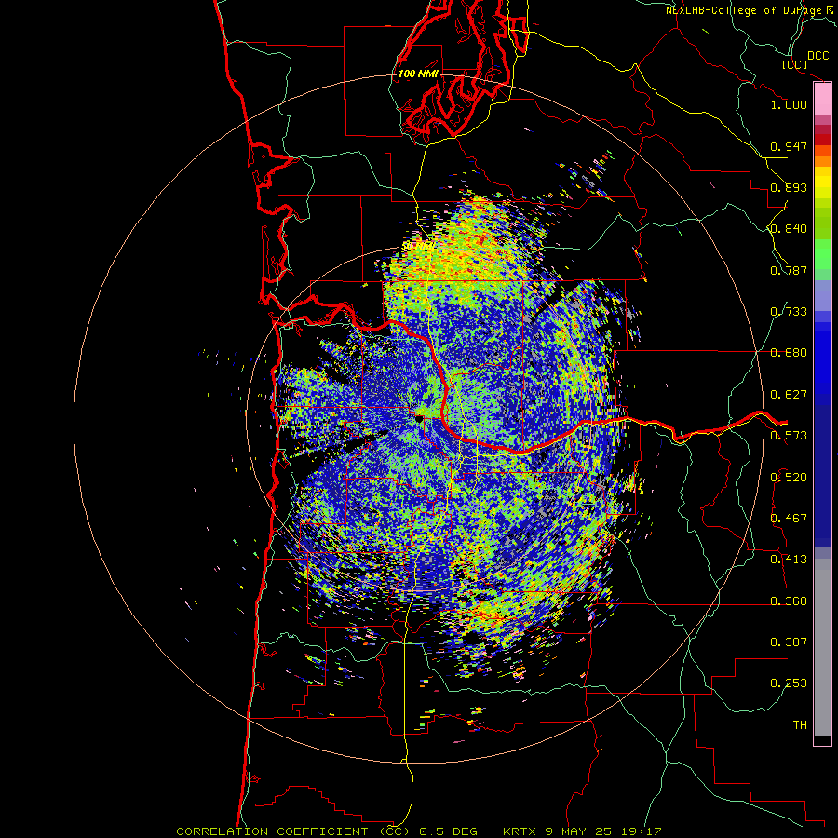Click the [CC] units label
The width and height of the screenshot is (838, 838).
794,64
